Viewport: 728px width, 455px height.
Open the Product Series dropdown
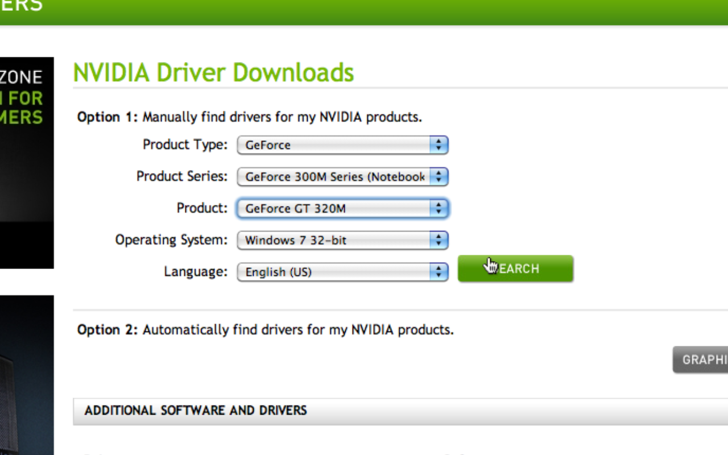[x=342, y=177]
